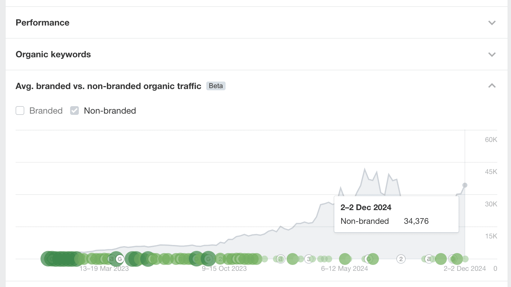Click the Non-branded label text
The height and width of the screenshot is (287, 511).
pos(110,111)
